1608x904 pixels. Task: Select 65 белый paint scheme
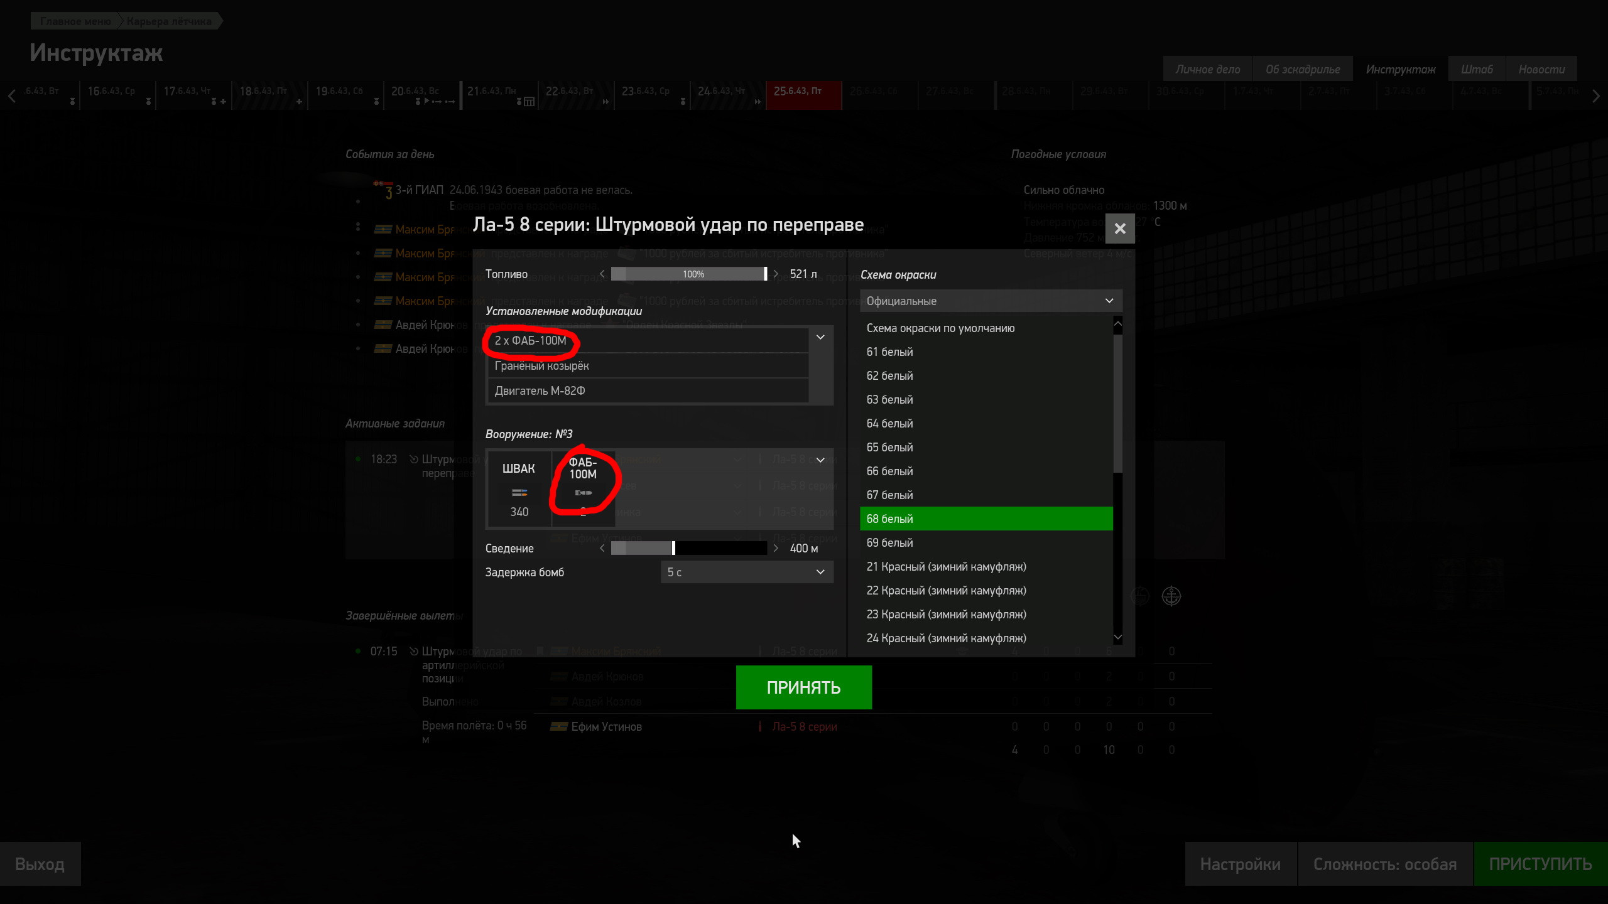point(986,448)
